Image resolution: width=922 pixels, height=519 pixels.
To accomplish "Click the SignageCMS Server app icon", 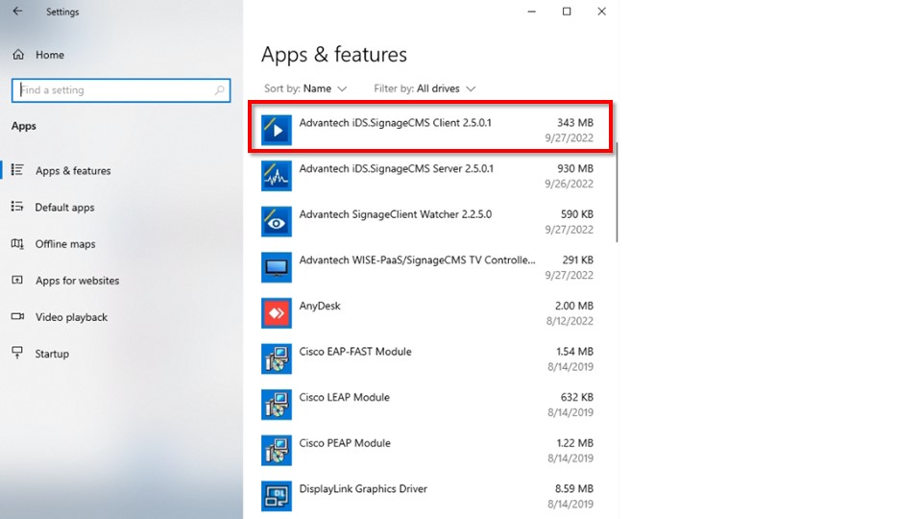I will 277,176.
